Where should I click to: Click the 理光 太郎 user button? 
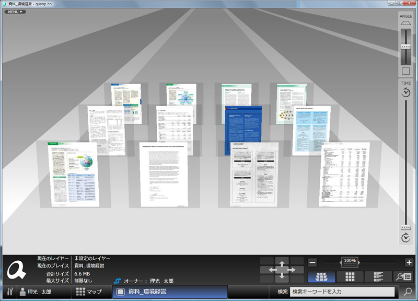[x=37, y=292]
